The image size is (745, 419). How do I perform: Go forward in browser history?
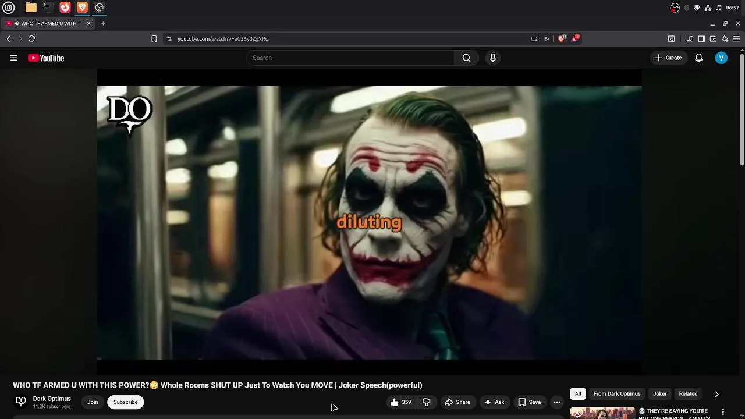point(20,38)
